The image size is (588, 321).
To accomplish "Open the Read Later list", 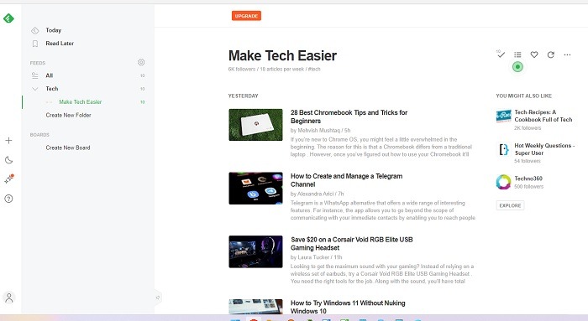I will click(60, 44).
